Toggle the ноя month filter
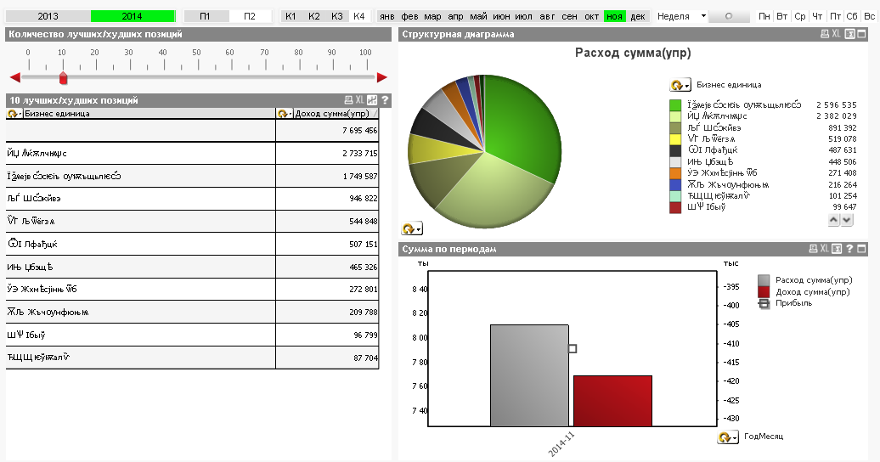The height and width of the screenshot is (462, 880). click(614, 16)
